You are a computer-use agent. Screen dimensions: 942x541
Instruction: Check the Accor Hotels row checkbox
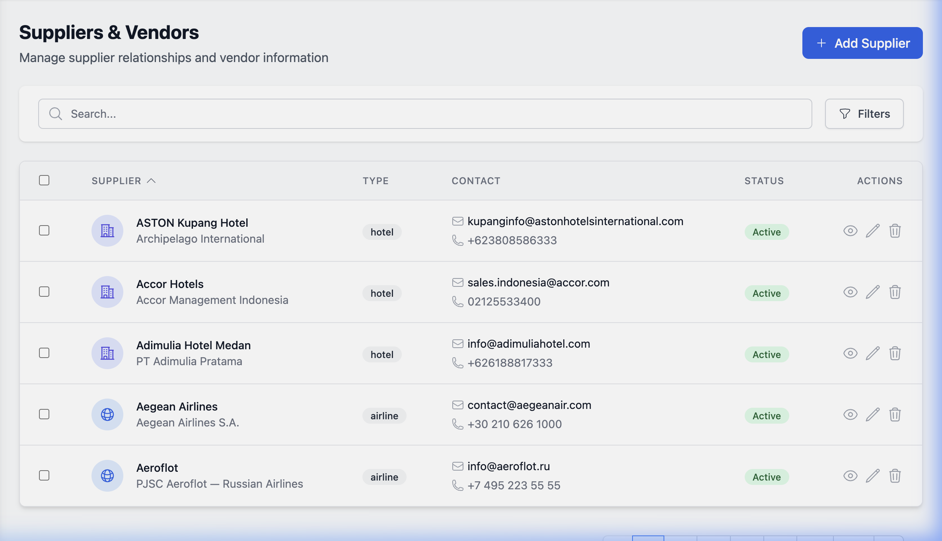[x=44, y=292]
